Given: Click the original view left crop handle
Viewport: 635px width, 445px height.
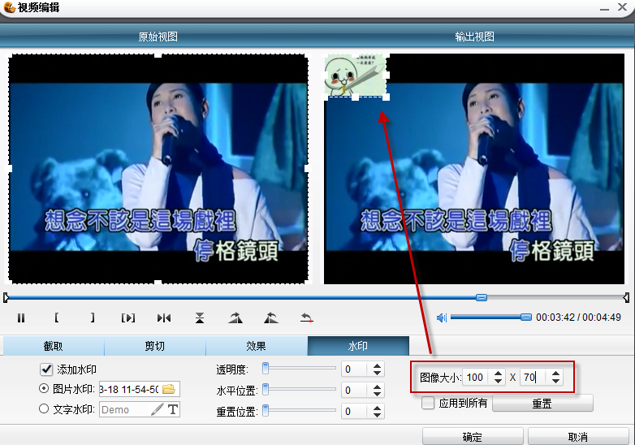Looking at the screenshot, I should point(9,168).
